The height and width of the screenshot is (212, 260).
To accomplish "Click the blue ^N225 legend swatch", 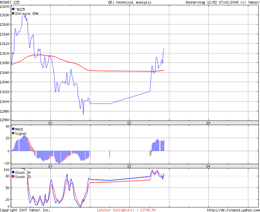I will coord(13,9).
